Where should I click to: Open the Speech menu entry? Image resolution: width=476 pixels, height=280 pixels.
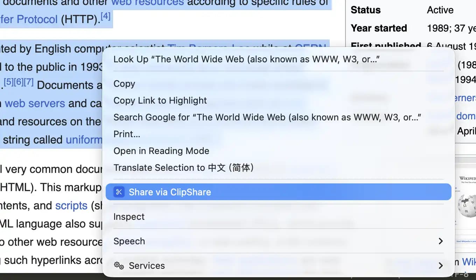click(278, 241)
